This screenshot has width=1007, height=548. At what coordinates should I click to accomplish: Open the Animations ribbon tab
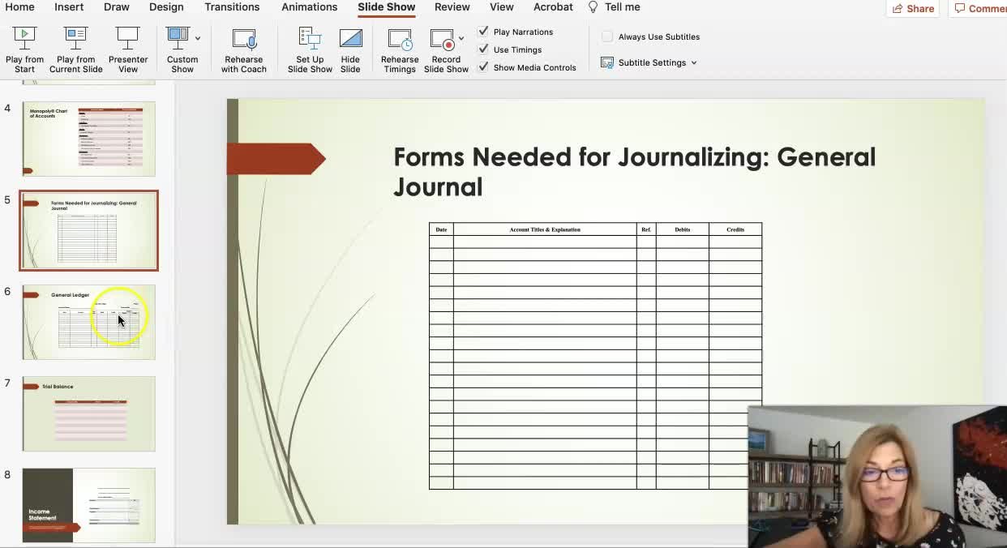pos(309,7)
